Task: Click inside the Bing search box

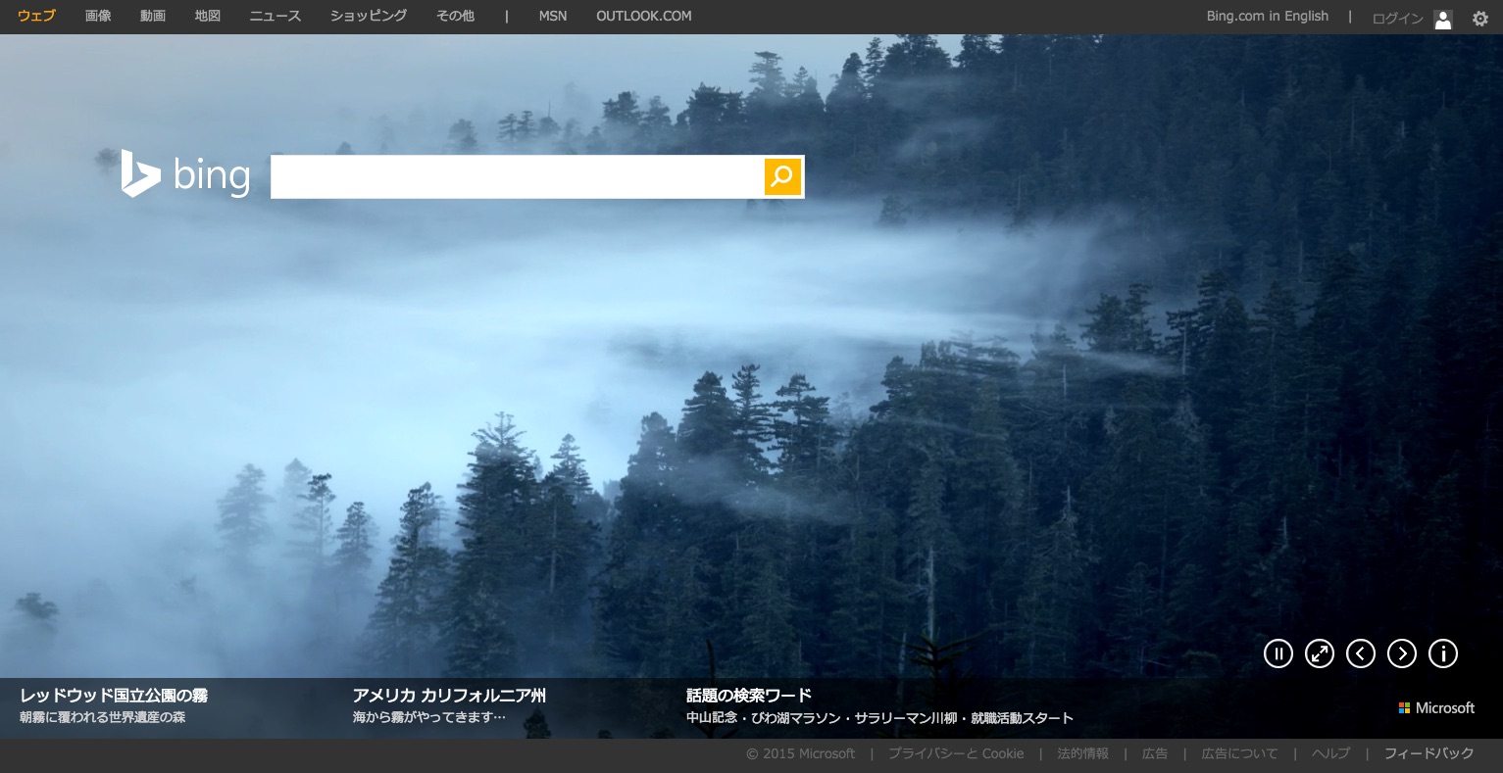Action: tap(517, 176)
